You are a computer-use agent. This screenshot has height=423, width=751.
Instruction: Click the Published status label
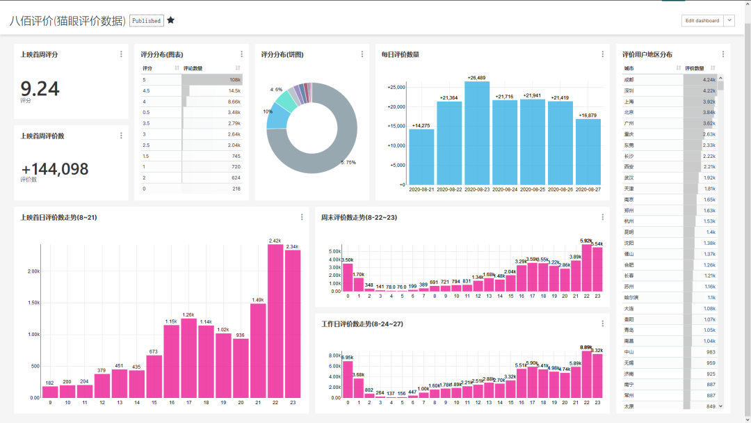click(147, 21)
